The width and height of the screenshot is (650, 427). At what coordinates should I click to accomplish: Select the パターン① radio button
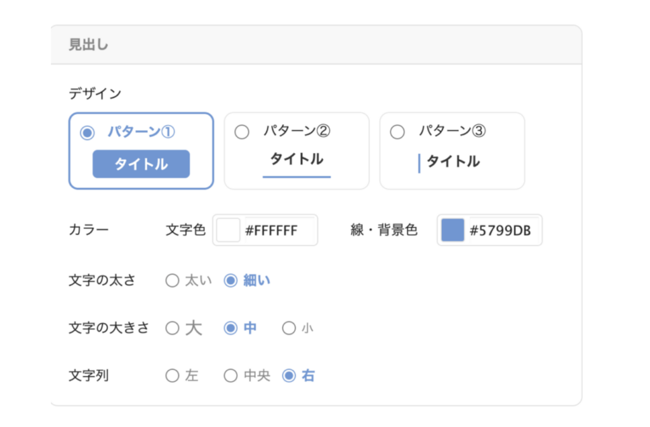pyautogui.click(x=88, y=133)
